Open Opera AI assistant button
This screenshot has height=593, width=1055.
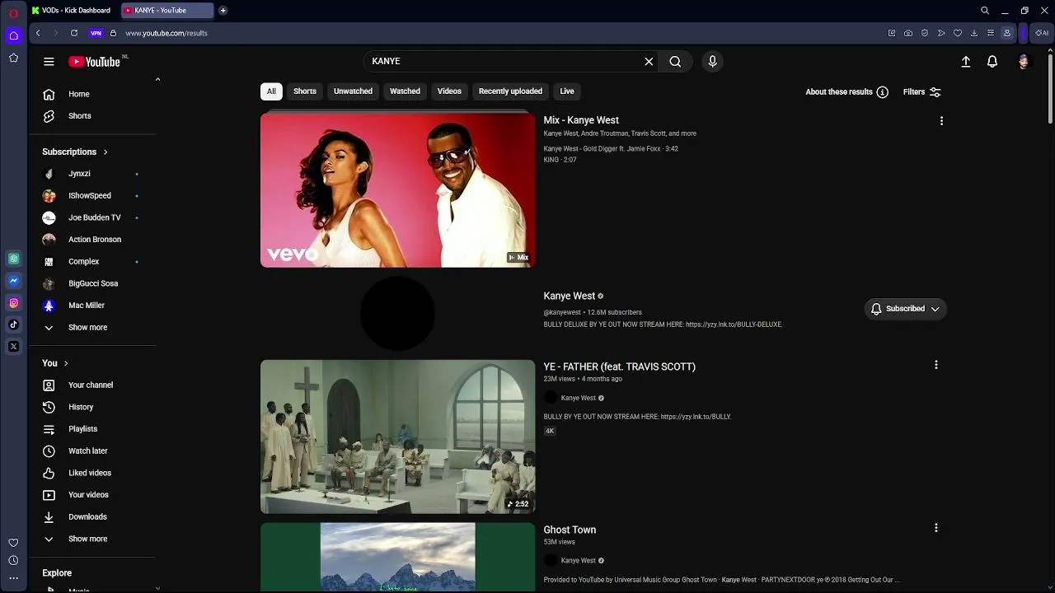(1042, 33)
